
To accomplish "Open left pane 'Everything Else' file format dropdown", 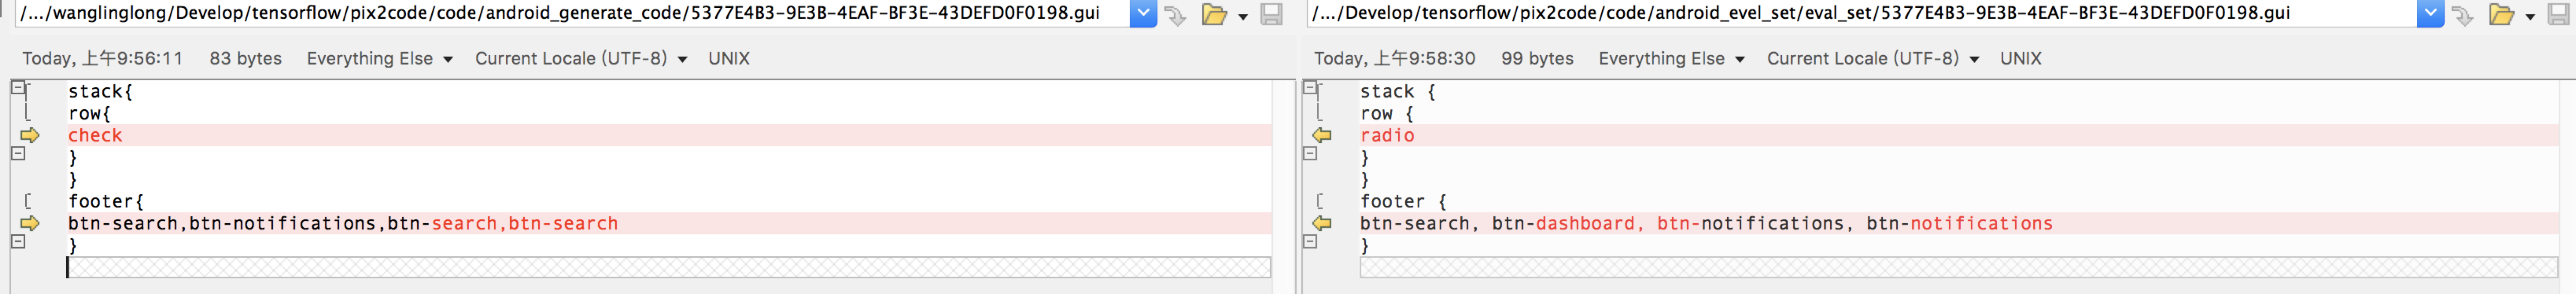I will 380,59.
